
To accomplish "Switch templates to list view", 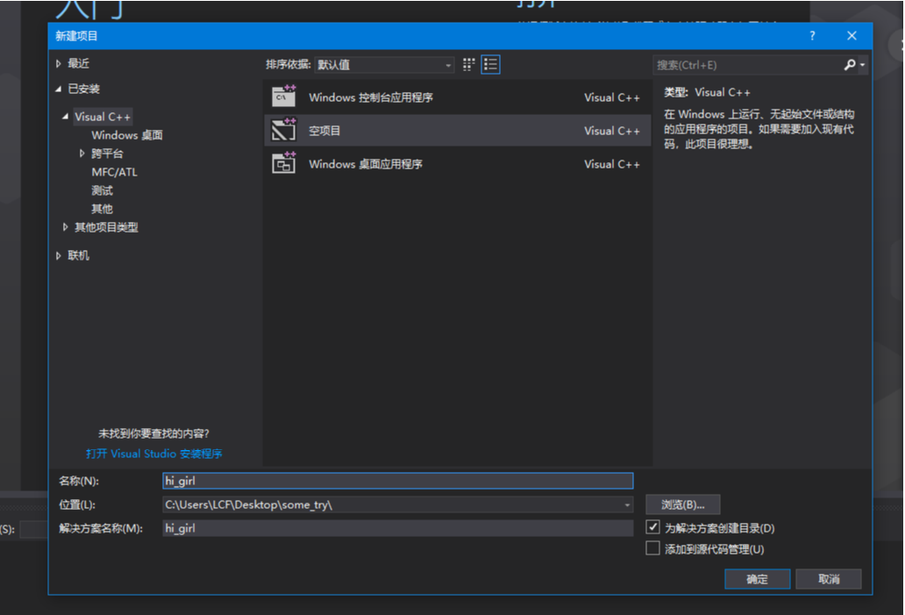I will [x=490, y=64].
